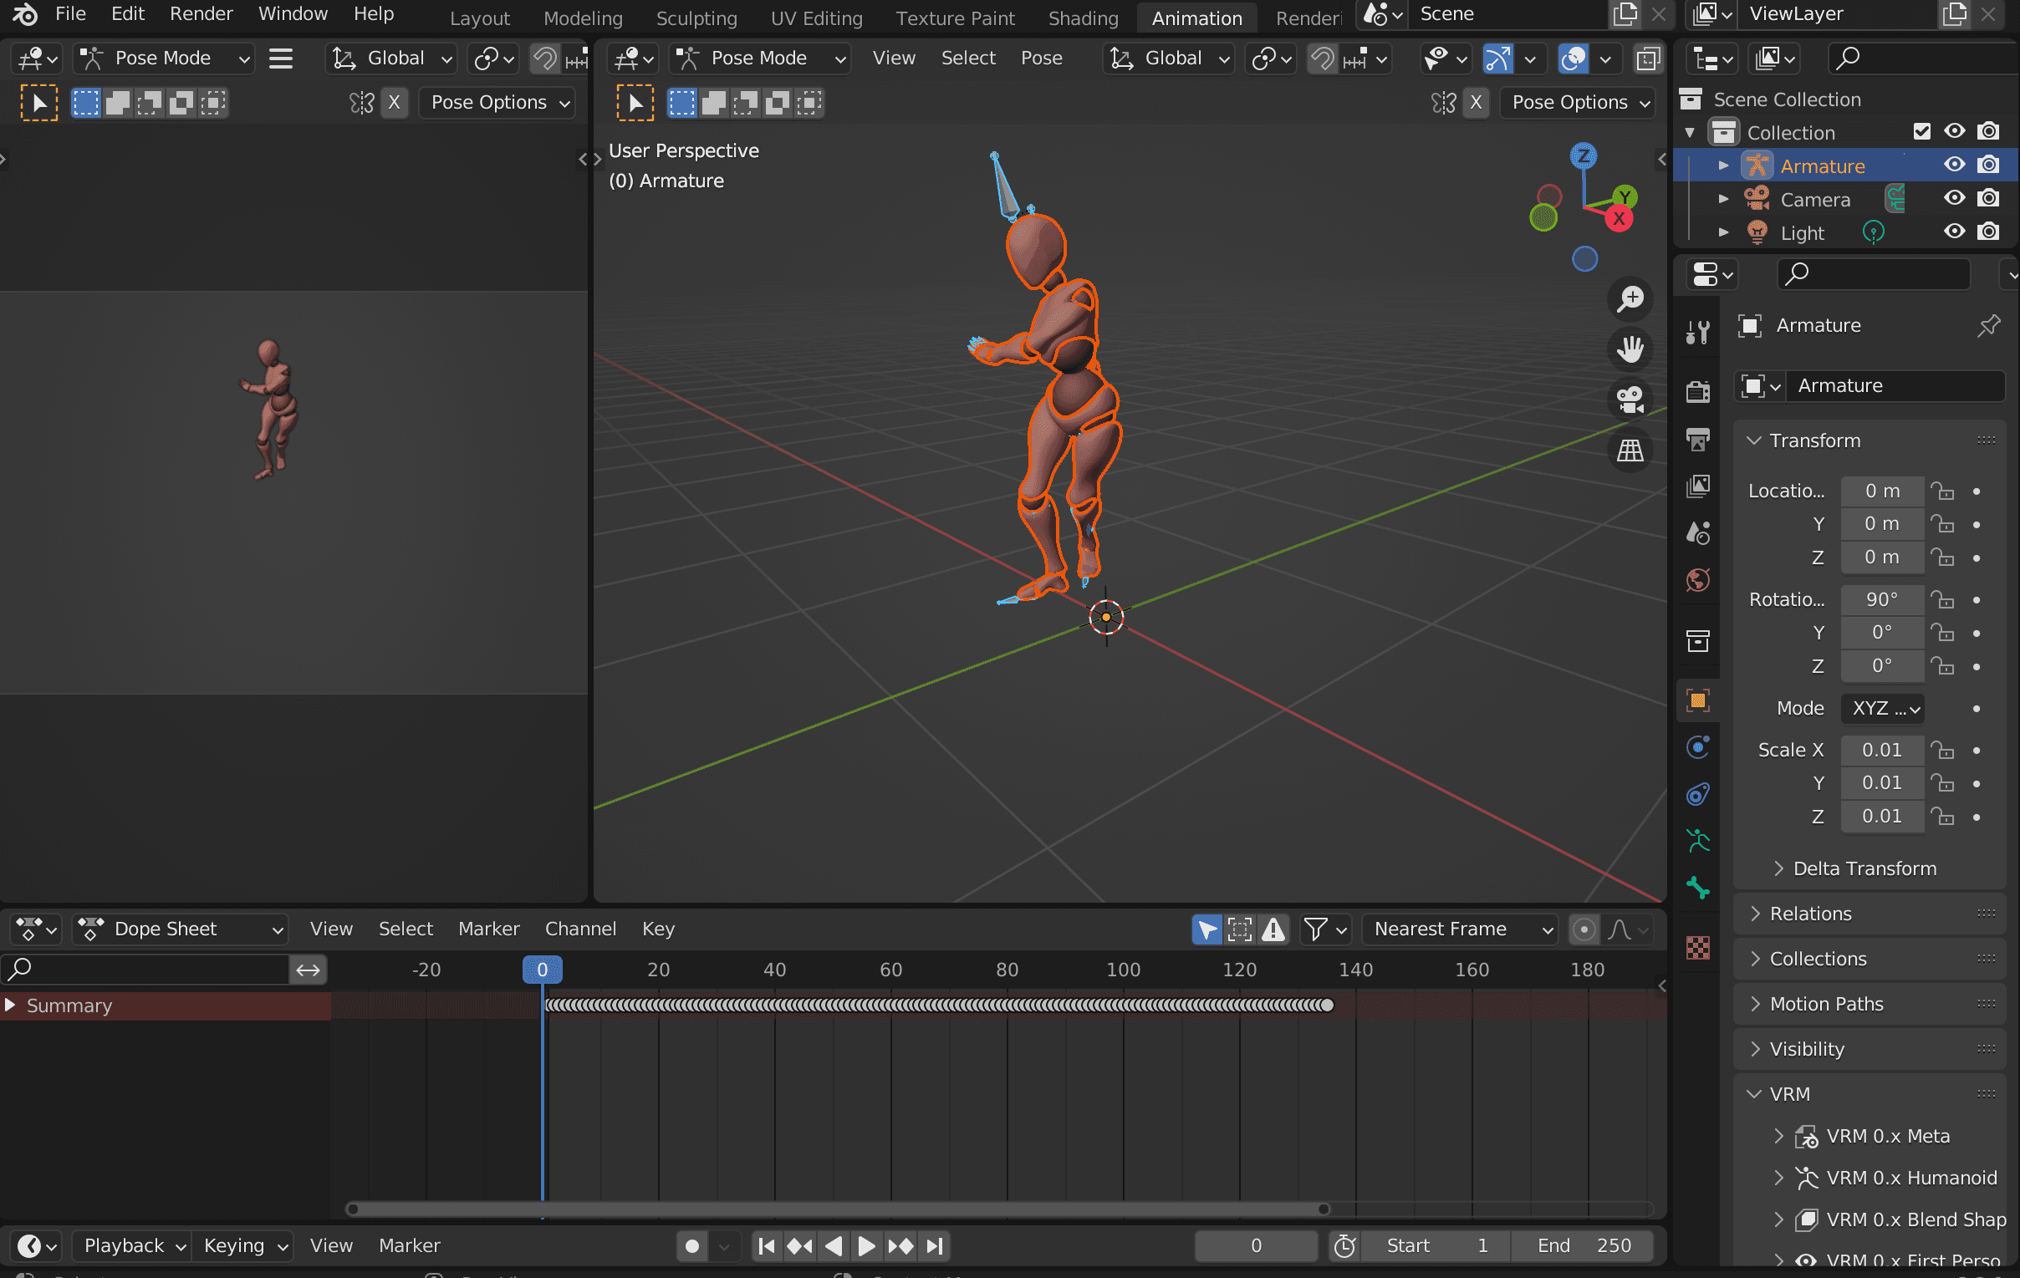Open the Pose menu in viewport header

(1041, 59)
